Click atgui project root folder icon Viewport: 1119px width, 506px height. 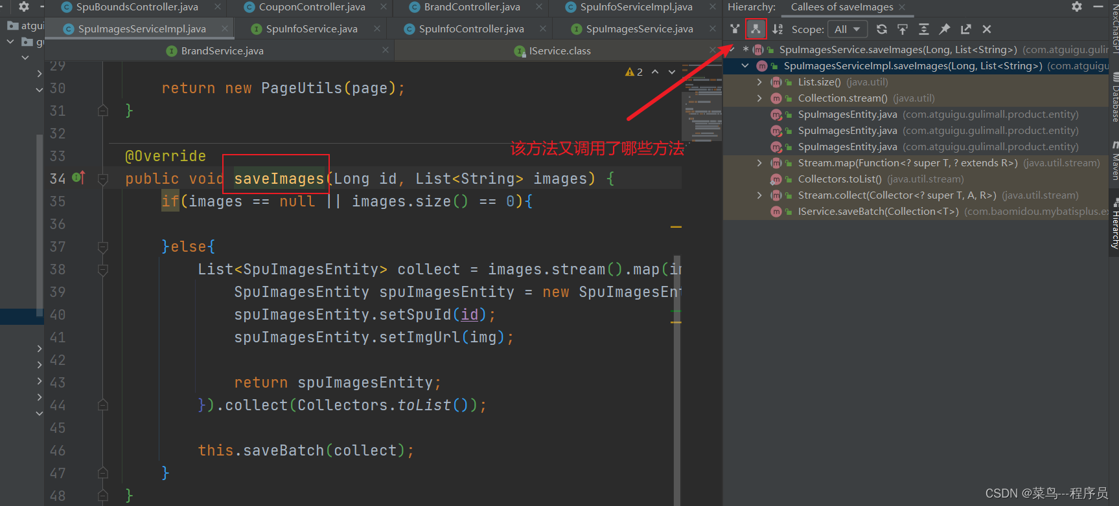(12, 26)
